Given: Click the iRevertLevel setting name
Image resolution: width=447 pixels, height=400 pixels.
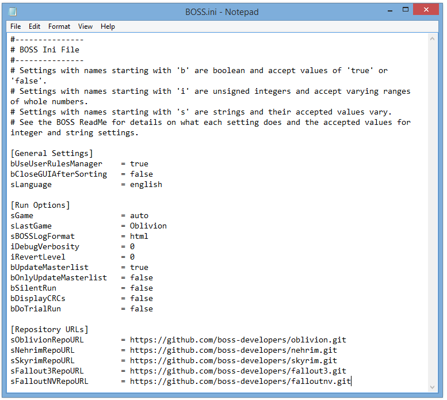Looking at the screenshot, I should point(38,257).
